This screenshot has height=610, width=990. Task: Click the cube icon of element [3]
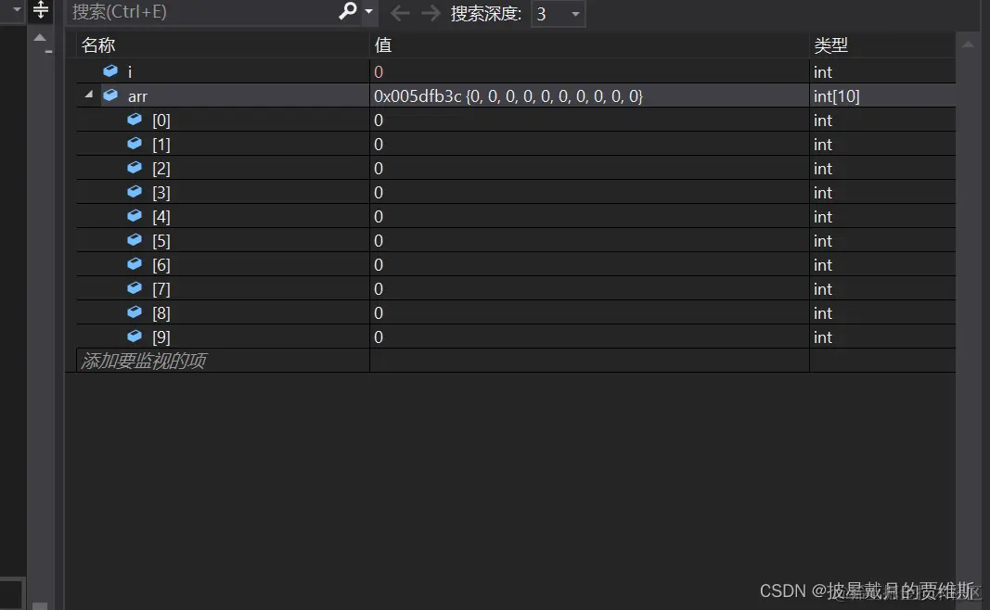pyautogui.click(x=135, y=191)
